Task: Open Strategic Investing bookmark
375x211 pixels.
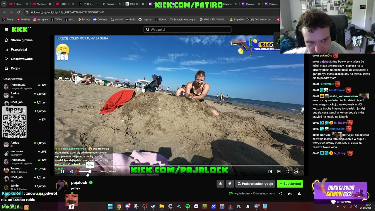Action: [x=183, y=20]
